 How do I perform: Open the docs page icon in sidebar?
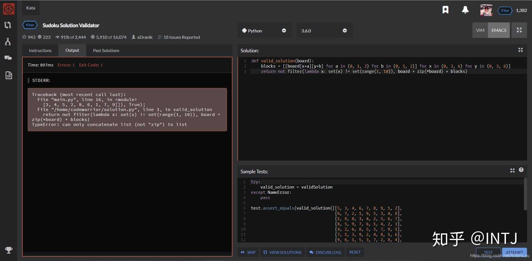8,75
